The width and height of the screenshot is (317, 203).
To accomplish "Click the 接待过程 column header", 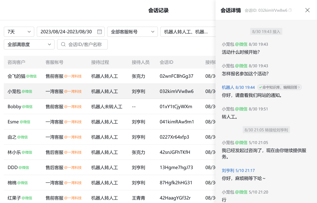I will click(100, 62).
